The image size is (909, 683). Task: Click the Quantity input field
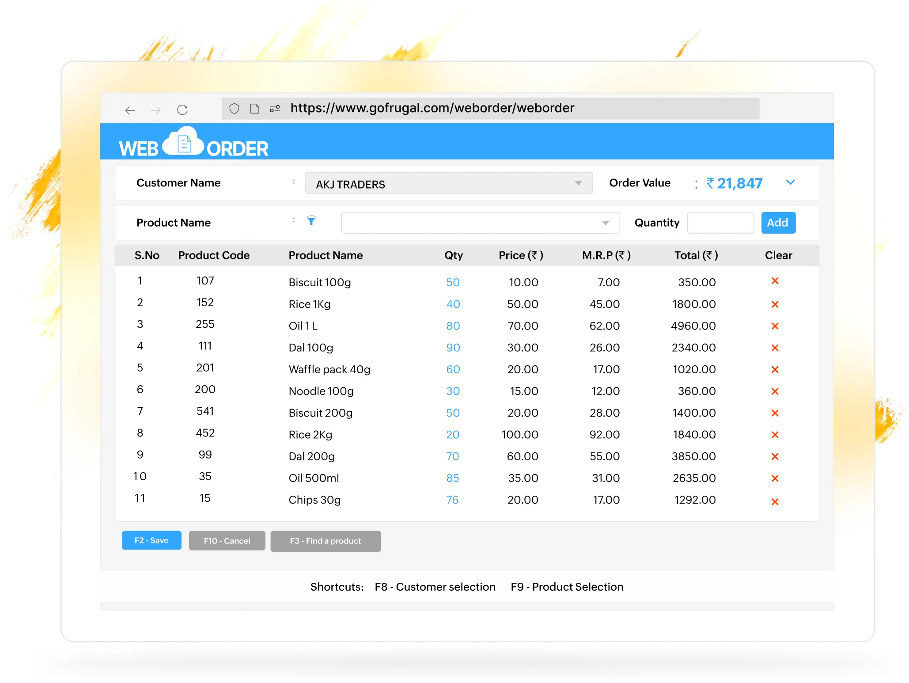[x=720, y=223]
